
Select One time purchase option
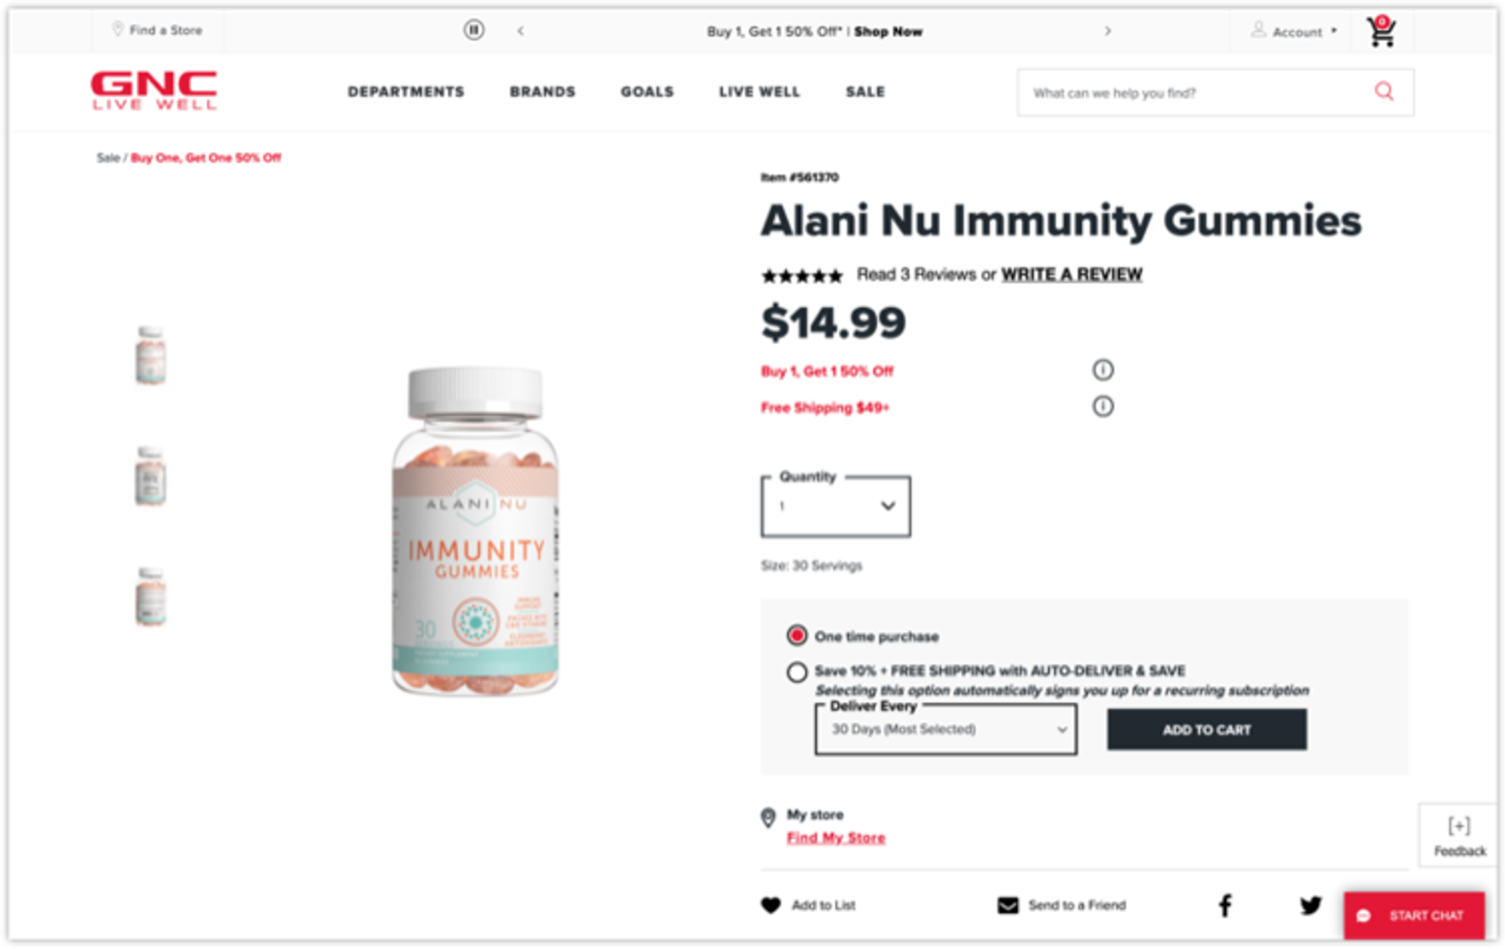coord(797,636)
